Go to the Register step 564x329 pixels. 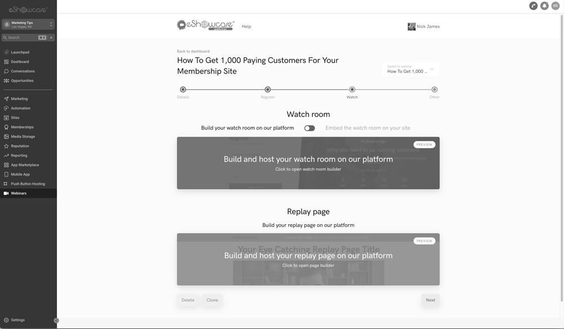(x=267, y=90)
